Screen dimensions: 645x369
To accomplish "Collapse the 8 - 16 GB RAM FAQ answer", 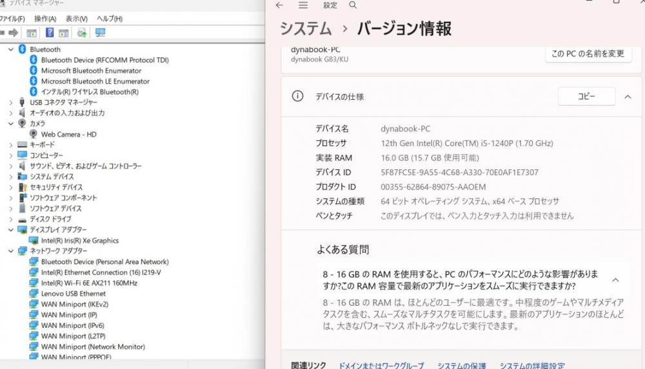I will [x=616, y=280].
